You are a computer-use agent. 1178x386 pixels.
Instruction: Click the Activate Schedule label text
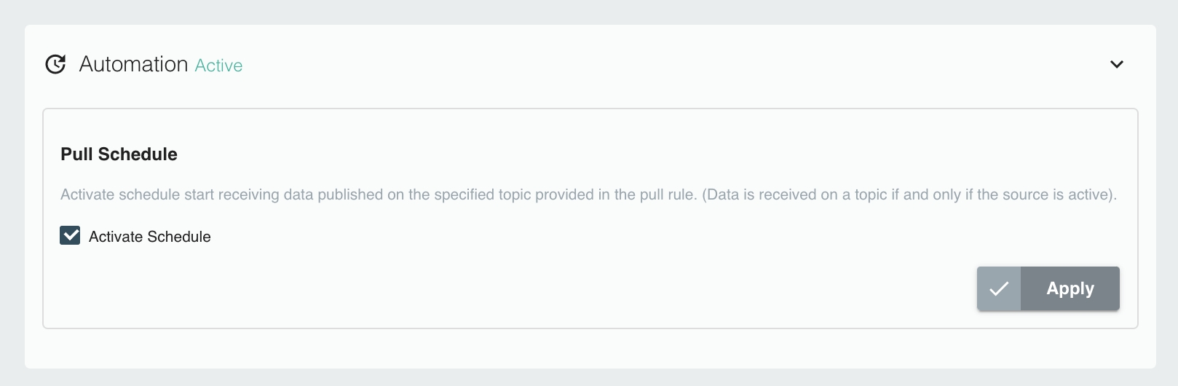149,237
